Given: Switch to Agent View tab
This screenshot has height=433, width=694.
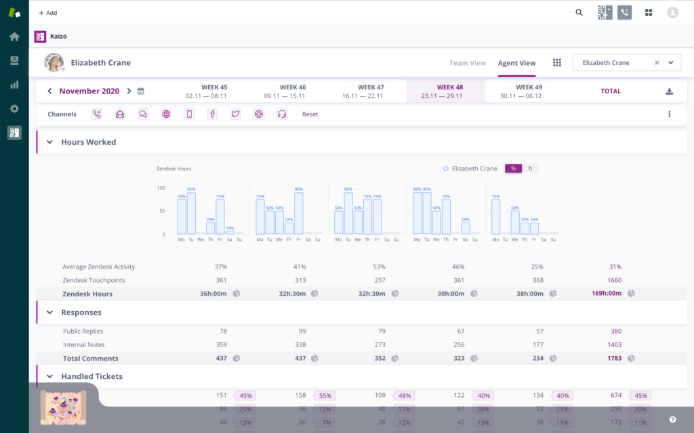Looking at the screenshot, I should pyautogui.click(x=516, y=63).
